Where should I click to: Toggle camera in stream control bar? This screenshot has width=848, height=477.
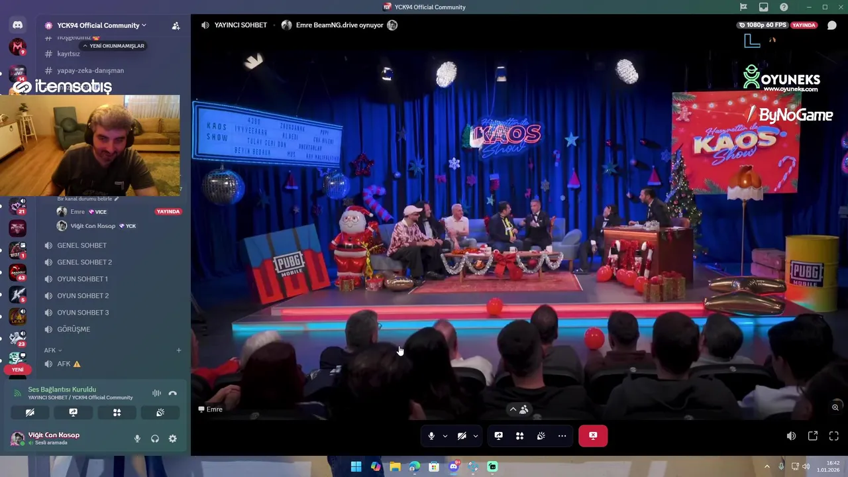tap(462, 436)
